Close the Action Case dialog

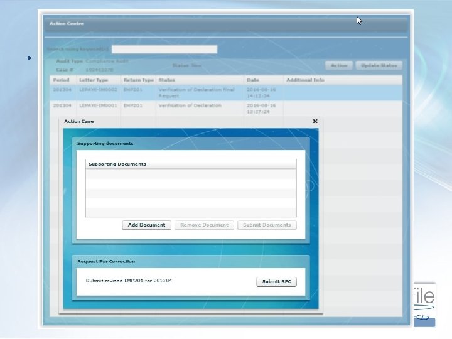(x=315, y=121)
